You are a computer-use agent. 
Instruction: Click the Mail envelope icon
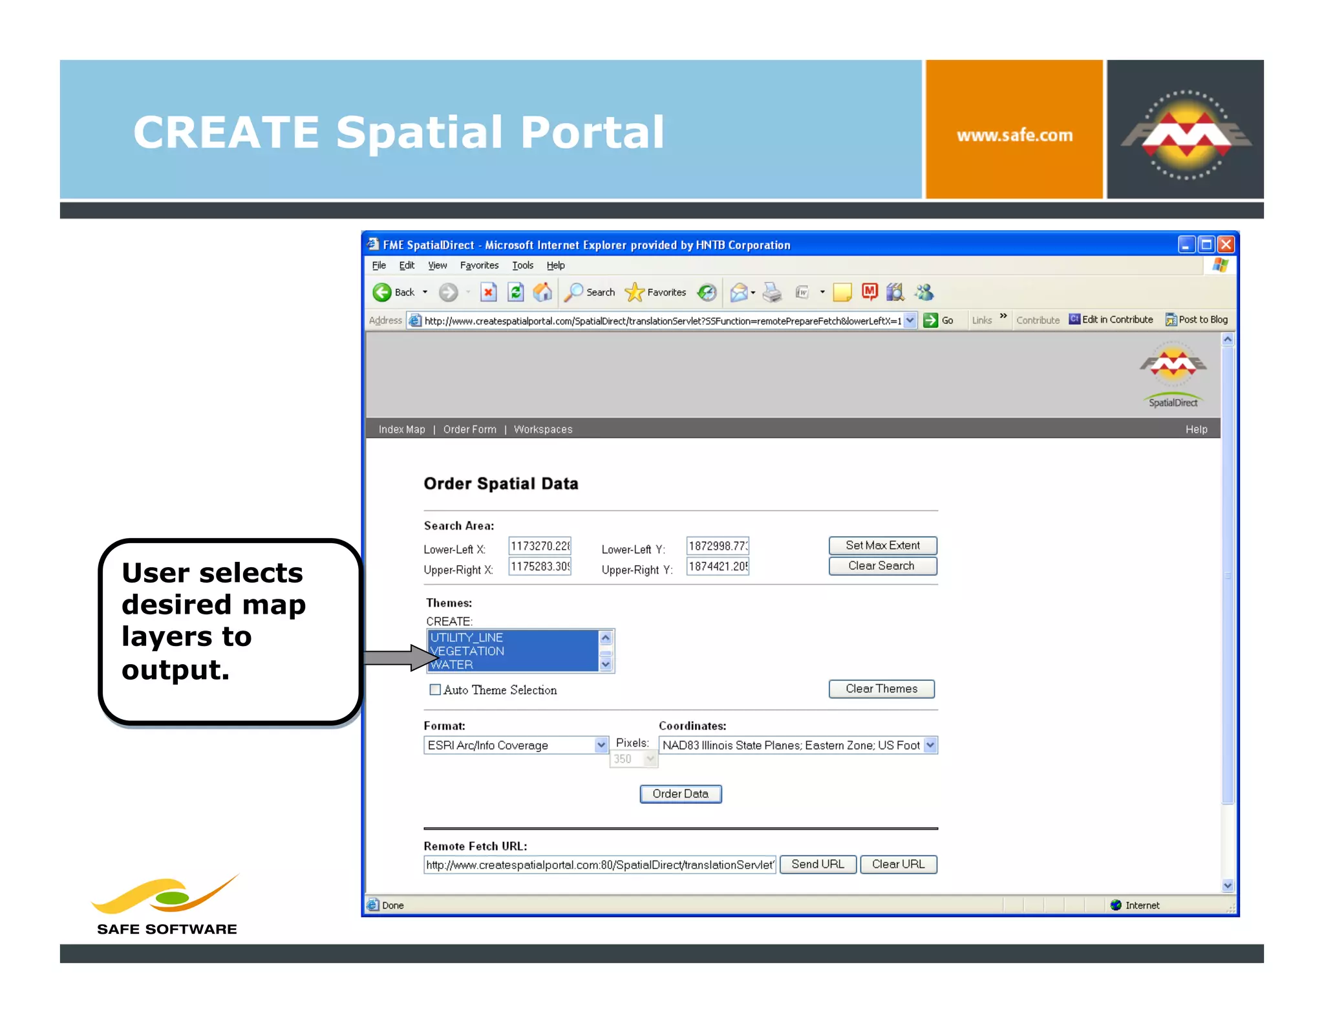click(x=739, y=292)
